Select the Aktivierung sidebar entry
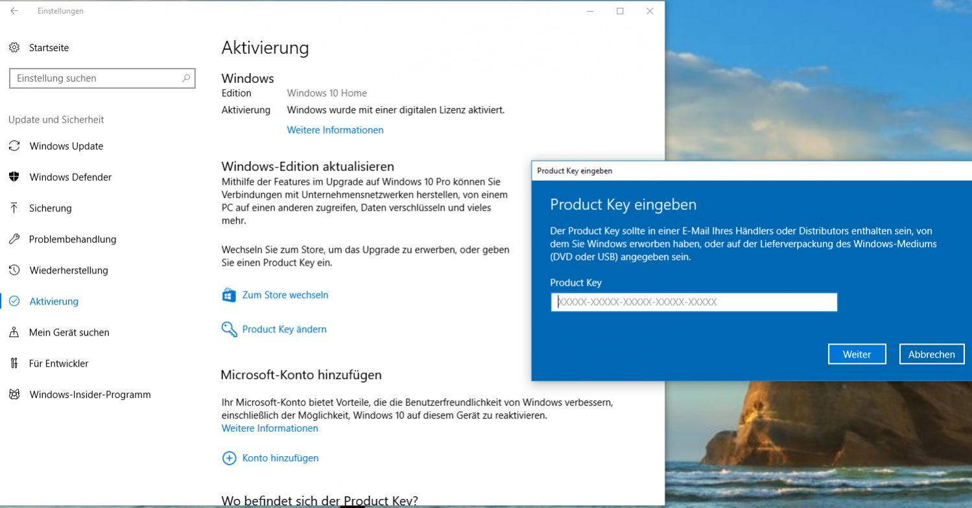 [x=54, y=301]
